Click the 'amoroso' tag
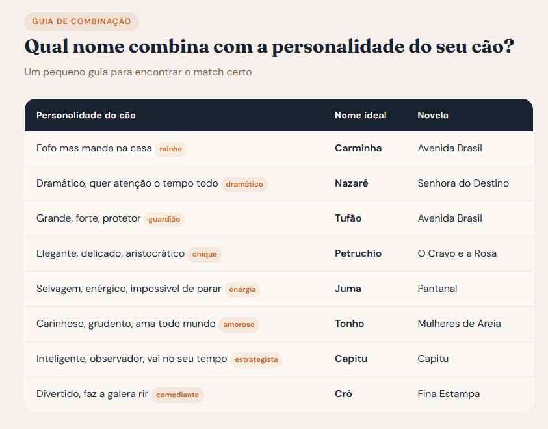 239,324
